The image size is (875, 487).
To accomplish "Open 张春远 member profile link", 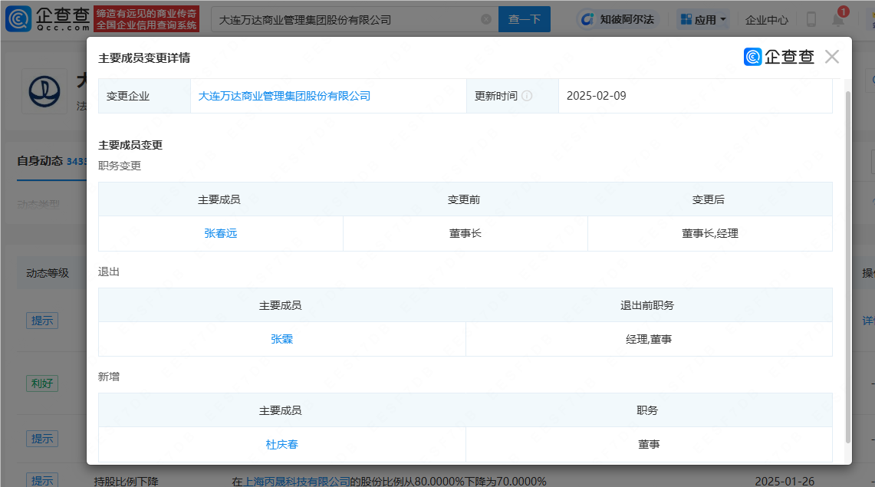I will (x=221, y=233).
